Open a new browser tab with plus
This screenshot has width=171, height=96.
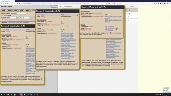tap(16, 1)
